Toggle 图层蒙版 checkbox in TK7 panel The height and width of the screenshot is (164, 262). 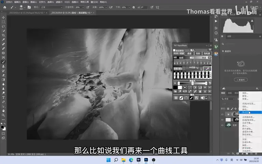click(174, 50)
